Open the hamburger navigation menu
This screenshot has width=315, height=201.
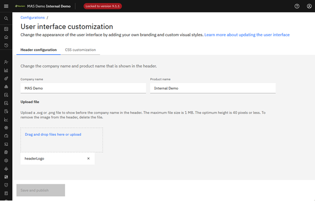[6, 6]
